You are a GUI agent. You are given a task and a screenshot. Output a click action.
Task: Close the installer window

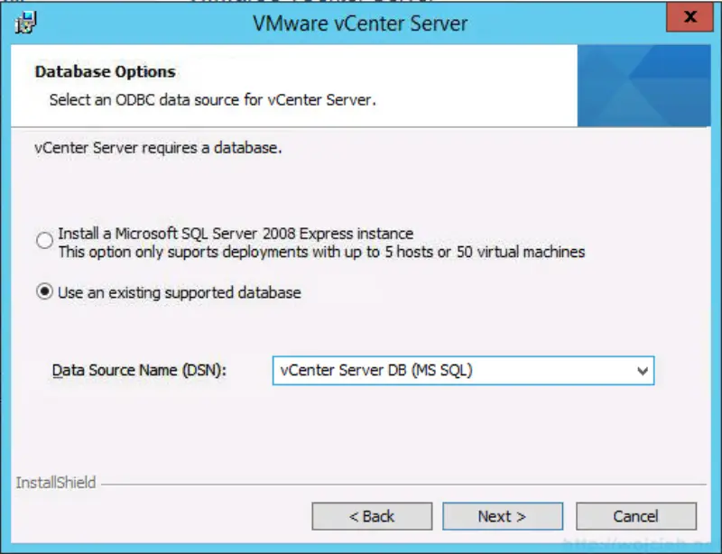(690, 17)
